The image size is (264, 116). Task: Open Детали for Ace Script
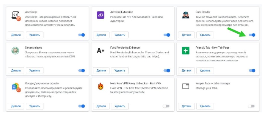tap(16, 35)
